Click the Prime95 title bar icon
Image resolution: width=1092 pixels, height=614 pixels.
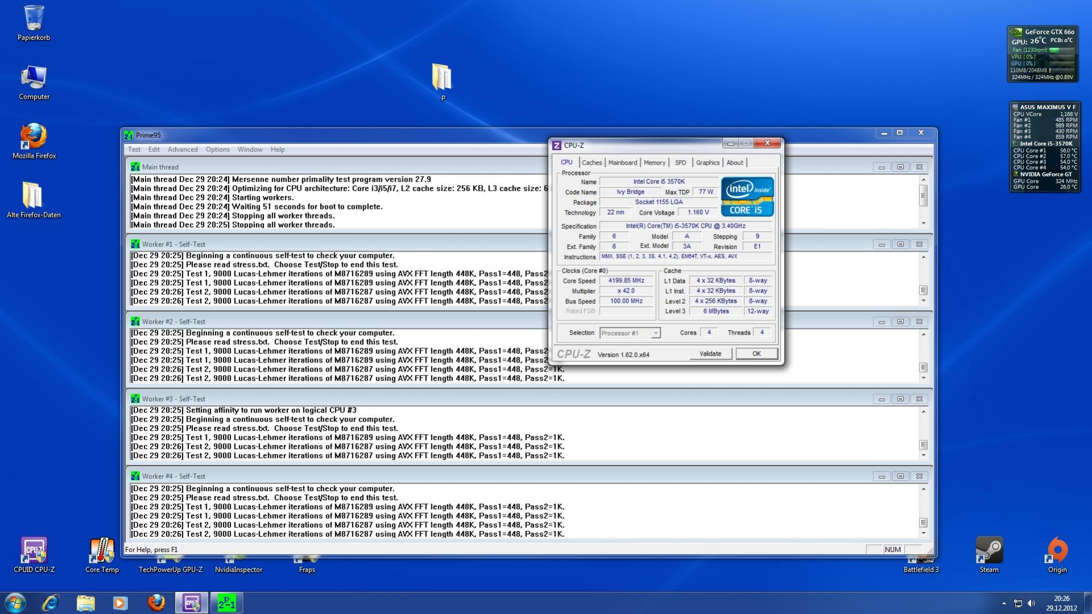[x=129, y=135]
